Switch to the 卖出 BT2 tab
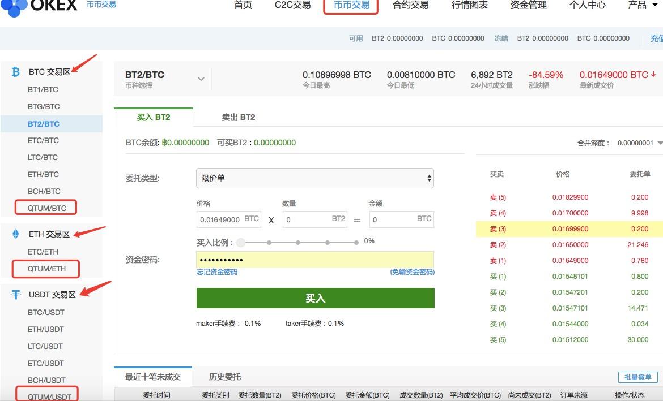Image resolution: width=663 pixels, height=401 pixels. click(x=239, y=117)
